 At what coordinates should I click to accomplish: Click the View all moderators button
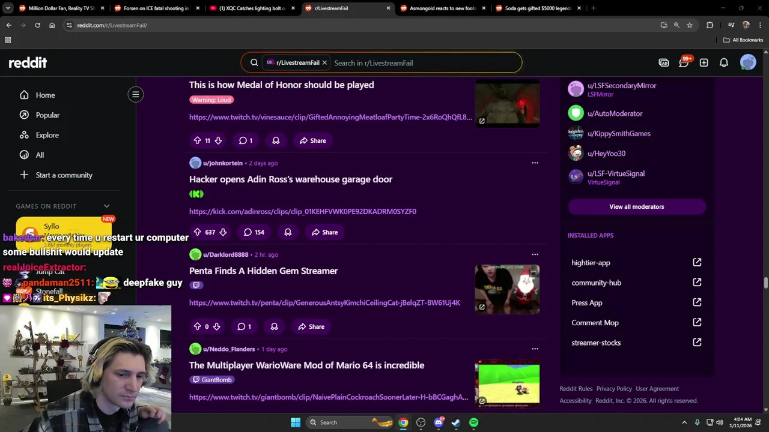[636, 206]
